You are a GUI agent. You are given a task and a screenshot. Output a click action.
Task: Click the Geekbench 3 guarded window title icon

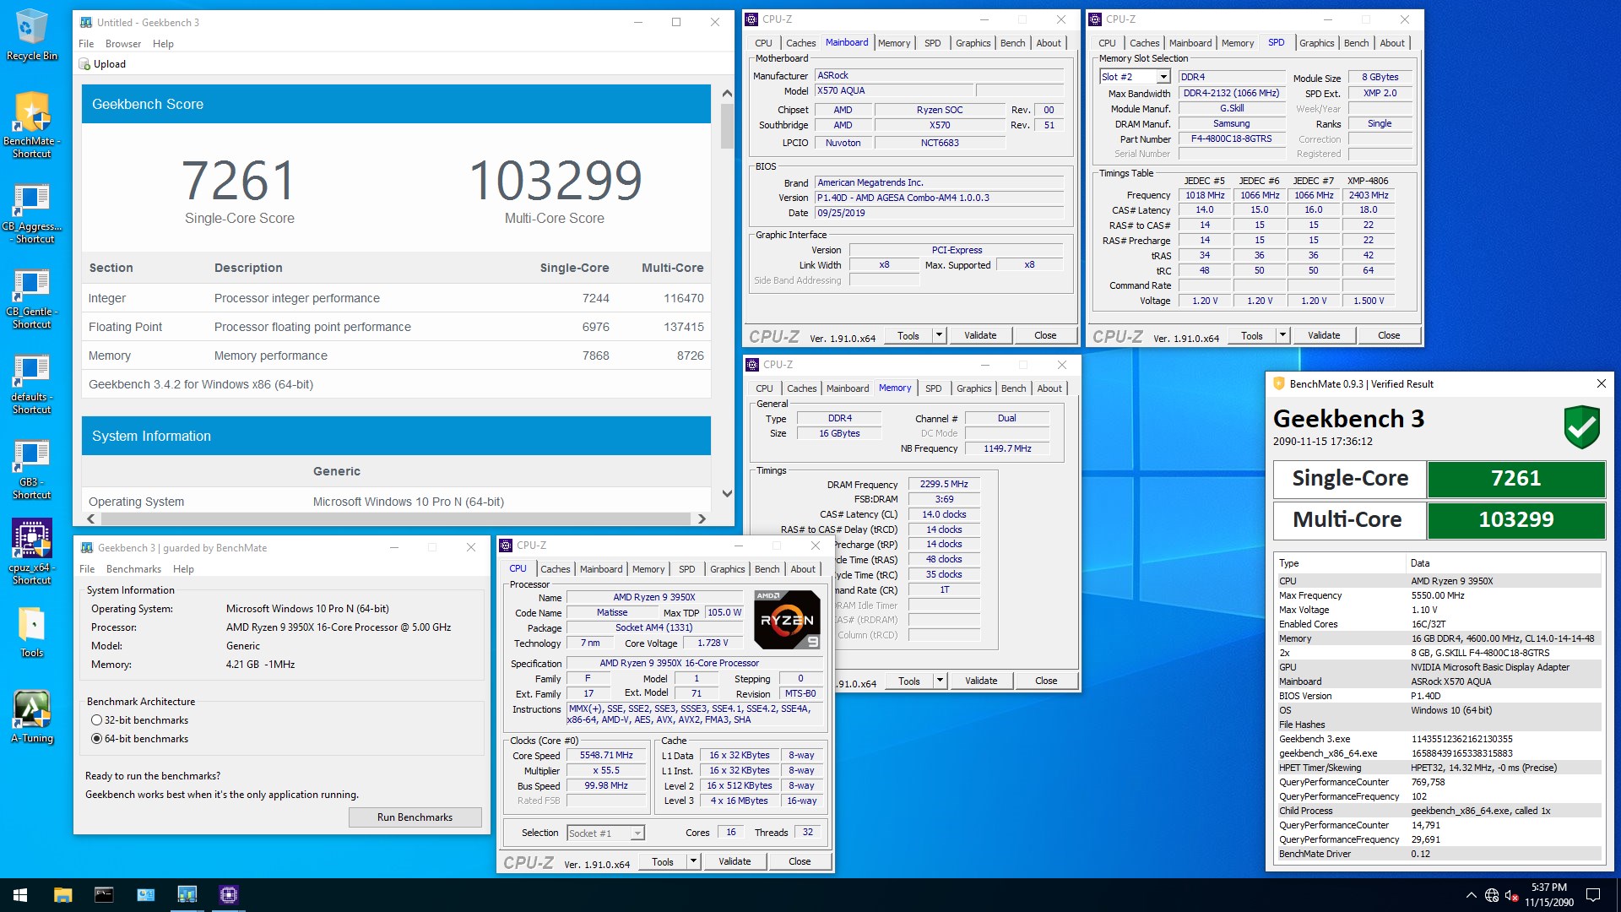[86, 547]
